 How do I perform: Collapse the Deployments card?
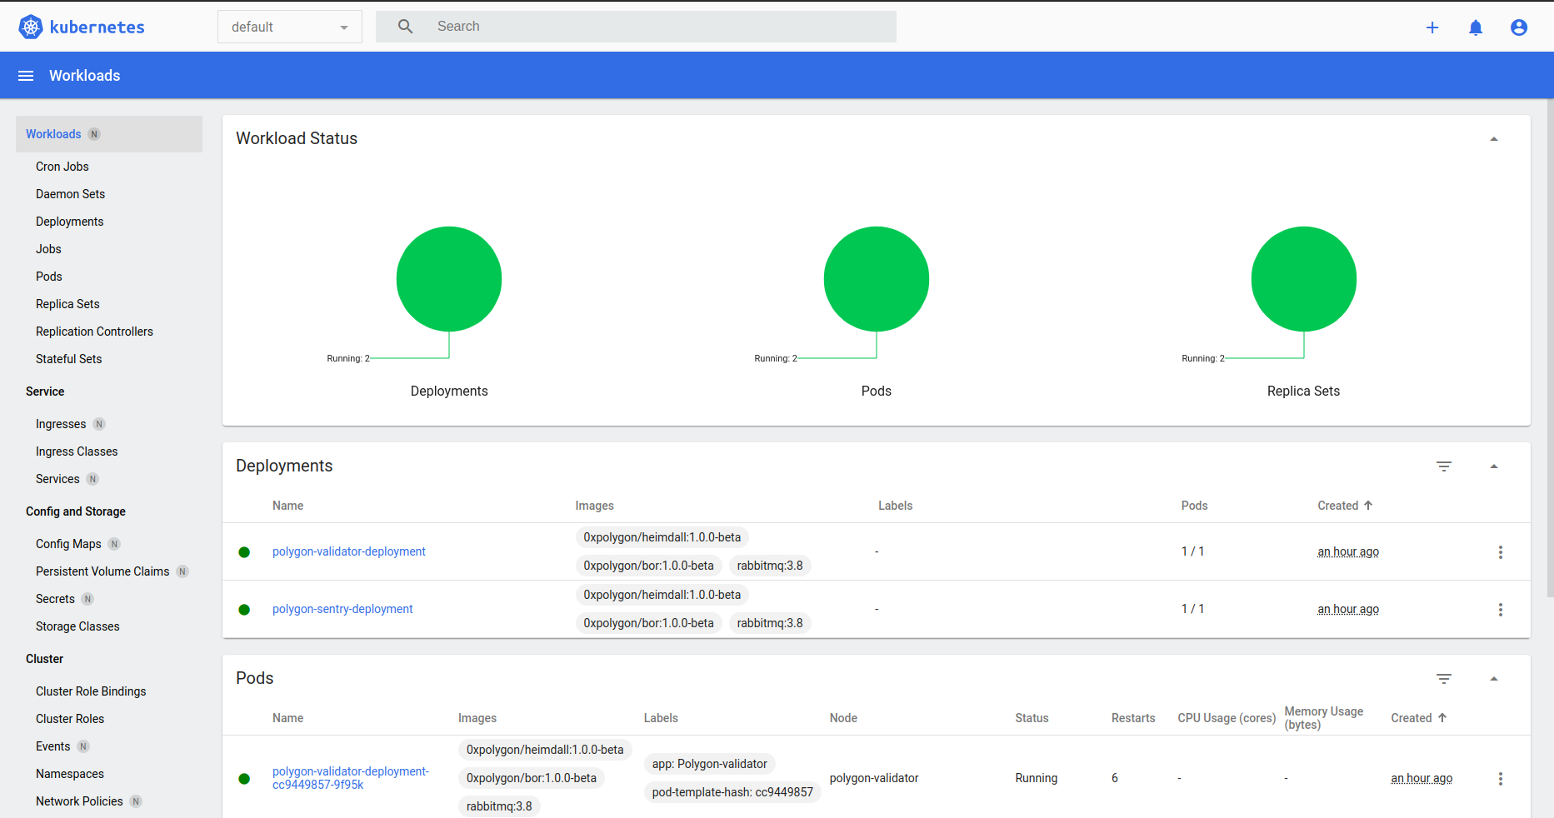click(x=1494, y=466)
